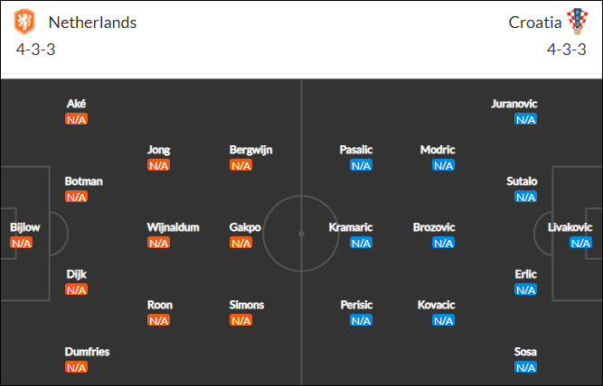This screenshot has height=386, width=603.
Task: Open the Croatia team name link
Action: click(x=534, y=23)
